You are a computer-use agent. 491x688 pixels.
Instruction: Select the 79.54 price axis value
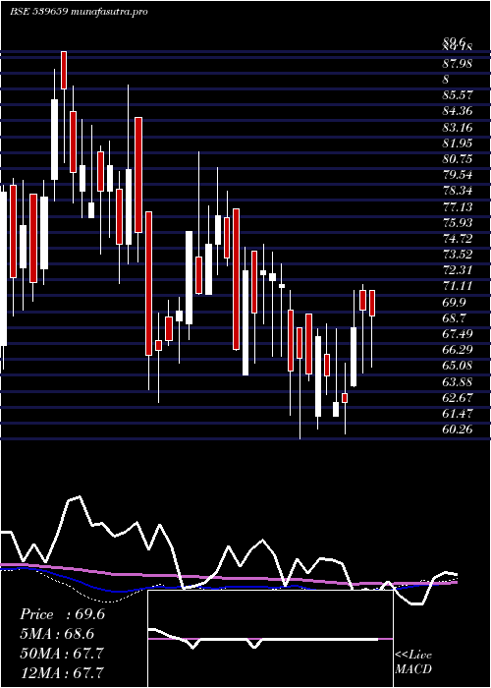pos(458,175)
